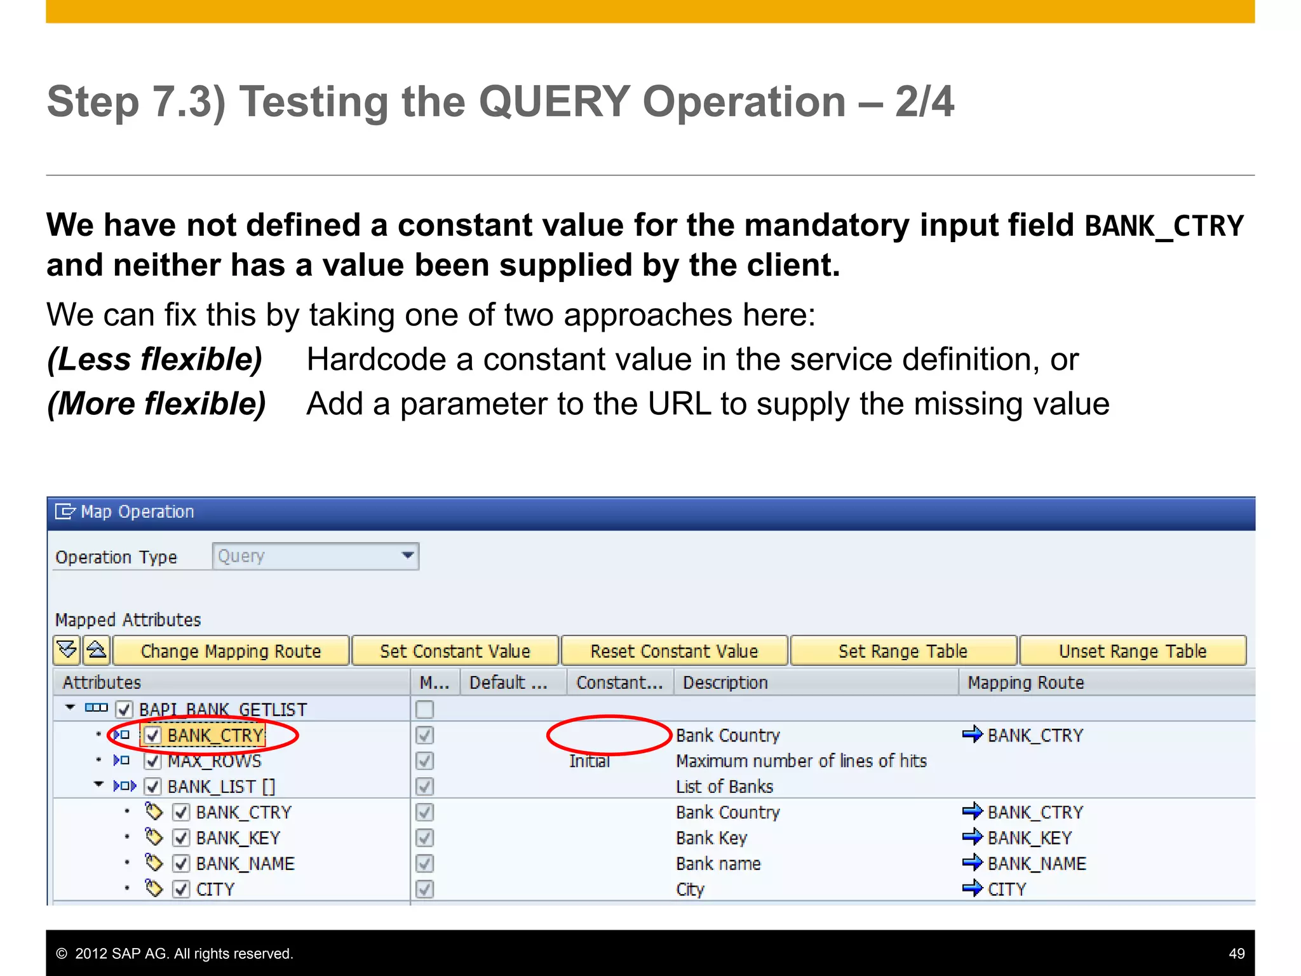This screenshot has width=1301, height=976.
Task: Toggle the BAPI_BANK_GETLIST attribute checkbox
Action: tap(125, 709)
